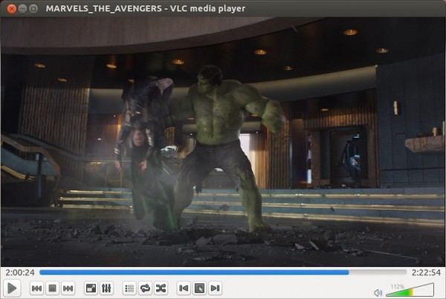Viewport: 446px width, 299px height.
Task: Toggle loop repeat mode
Action: pos(145,288)
